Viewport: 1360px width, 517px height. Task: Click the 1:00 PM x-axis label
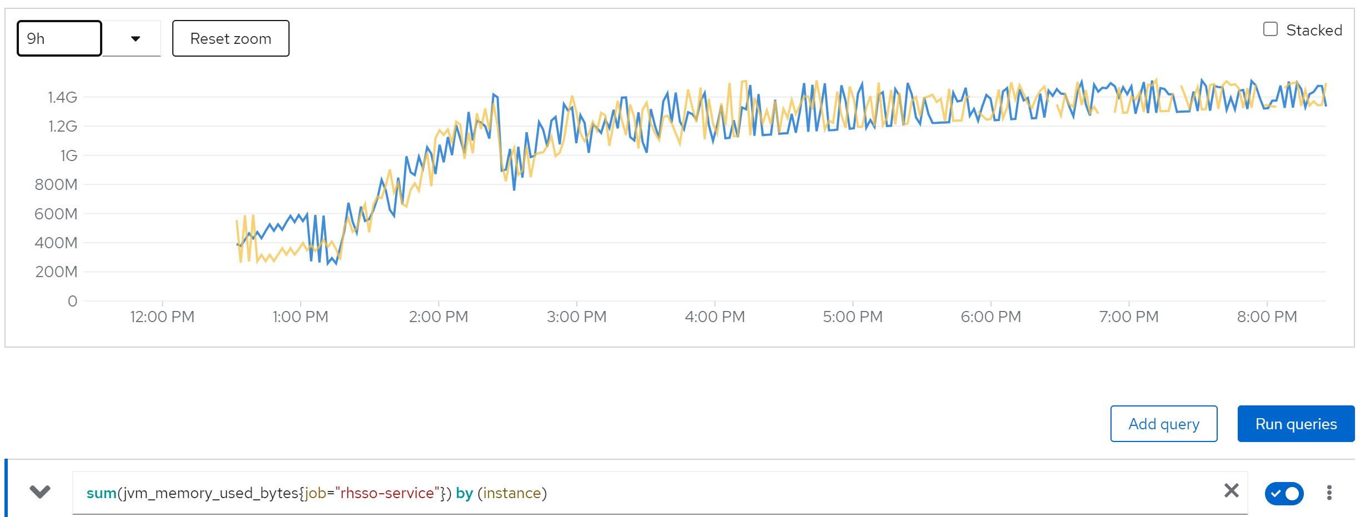[x=300, y=317]
